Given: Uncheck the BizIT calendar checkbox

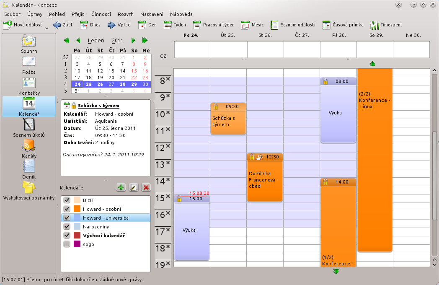Looking at the screenshot, I should click(66, 200).
